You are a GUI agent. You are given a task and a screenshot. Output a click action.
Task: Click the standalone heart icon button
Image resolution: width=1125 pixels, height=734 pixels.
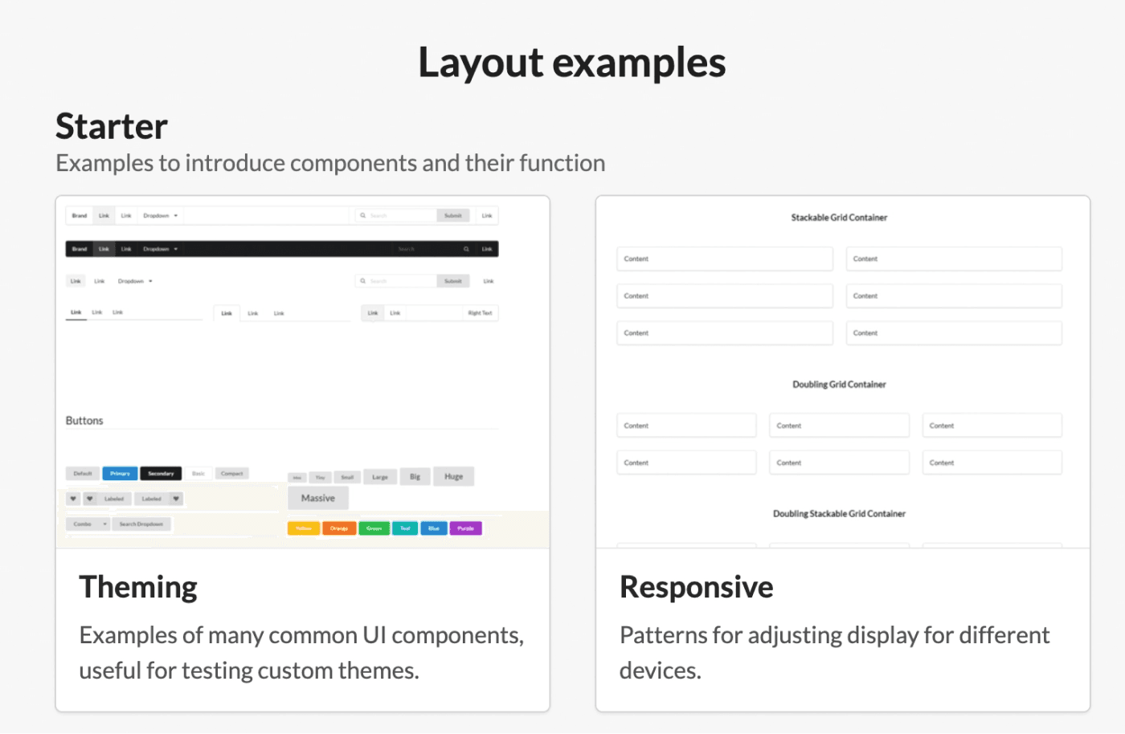point(73,499)
